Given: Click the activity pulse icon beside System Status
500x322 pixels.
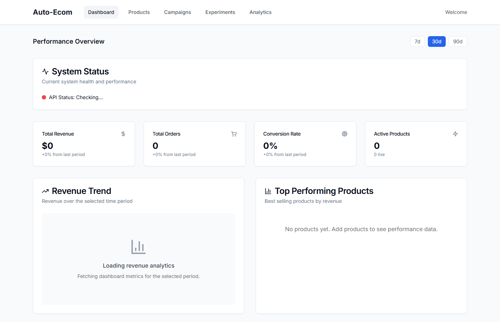Looking at the screenshot, I should pos(45,71).
